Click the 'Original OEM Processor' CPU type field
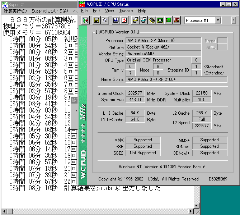This screenshot has height=215, width=240. pos(158,60)
